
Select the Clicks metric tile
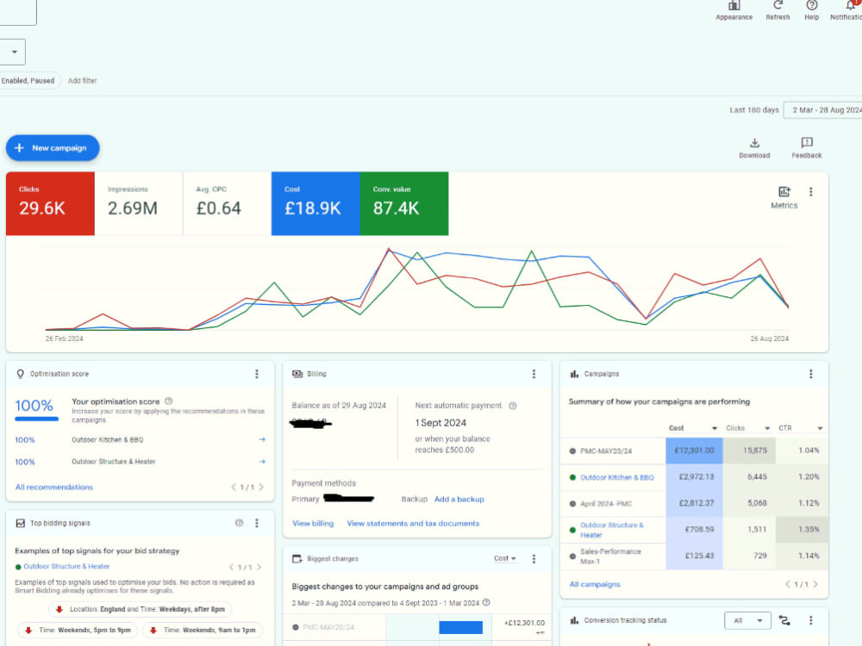point(50,204)
